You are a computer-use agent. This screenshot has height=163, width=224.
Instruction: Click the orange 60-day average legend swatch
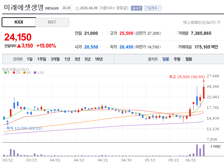click(x=24, y=73)
